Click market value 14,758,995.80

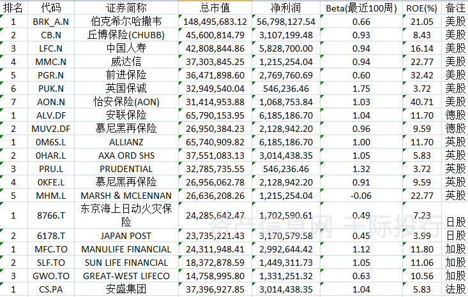tap(215, 276)
